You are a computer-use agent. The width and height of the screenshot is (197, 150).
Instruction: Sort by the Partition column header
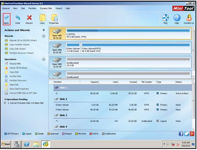point(67,82)
